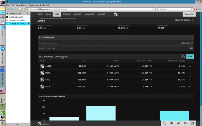Click the Yield Basis logo in header
202x126 pixels.
(x=116, y=14)
